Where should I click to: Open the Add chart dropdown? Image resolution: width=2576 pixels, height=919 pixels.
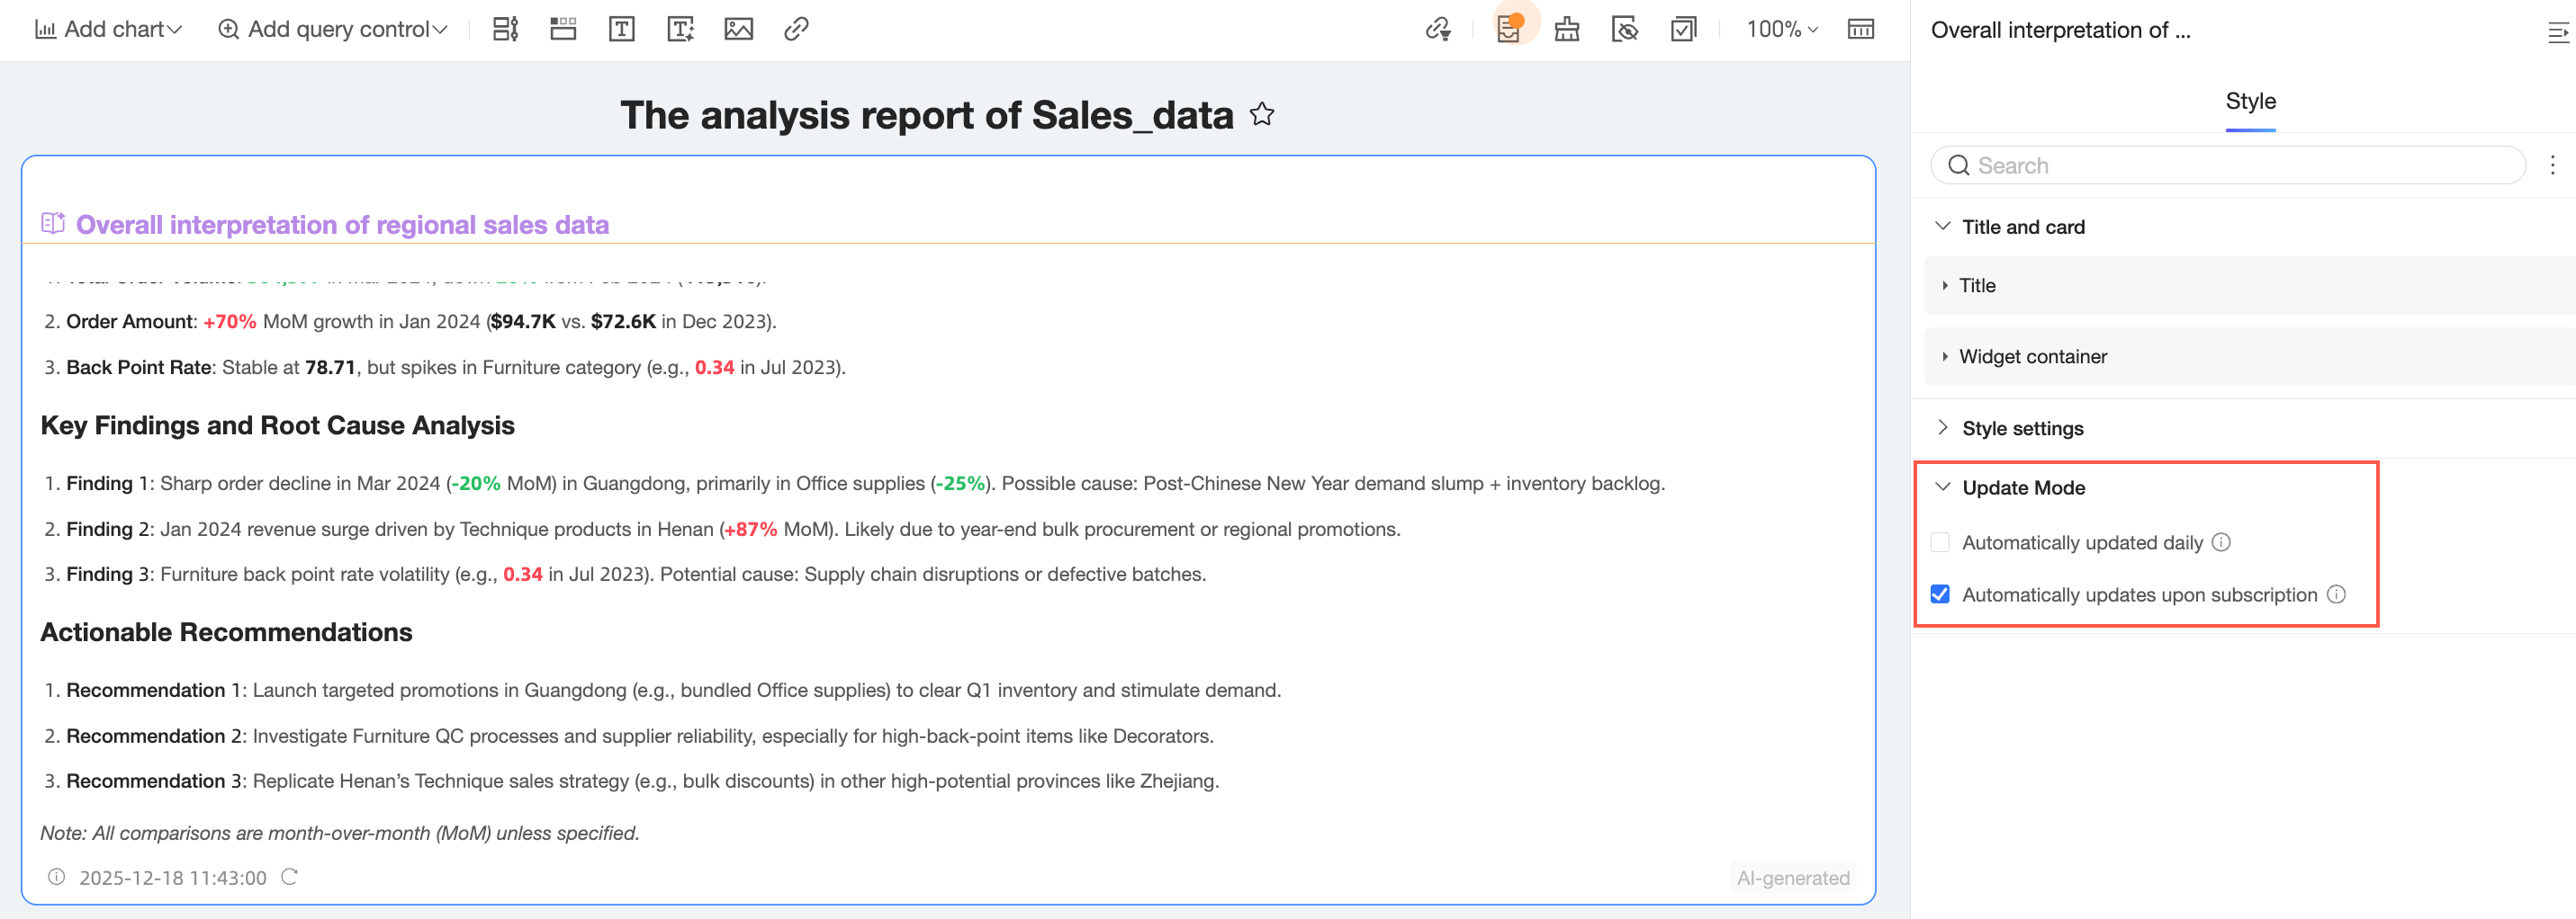[108, 29]
